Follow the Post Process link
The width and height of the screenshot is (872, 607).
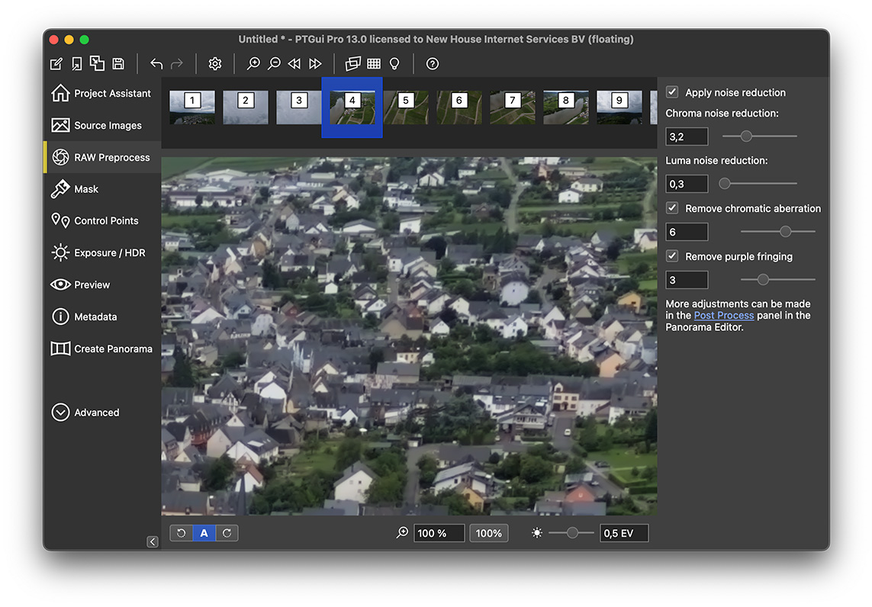coord(723,316)
